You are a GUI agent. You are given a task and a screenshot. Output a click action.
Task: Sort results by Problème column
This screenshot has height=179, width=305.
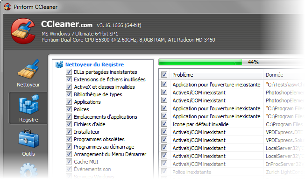point(217,75)
